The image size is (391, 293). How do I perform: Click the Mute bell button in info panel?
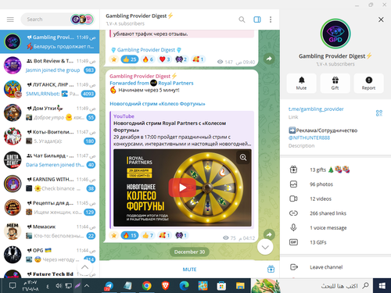click(x=302, y=84)
